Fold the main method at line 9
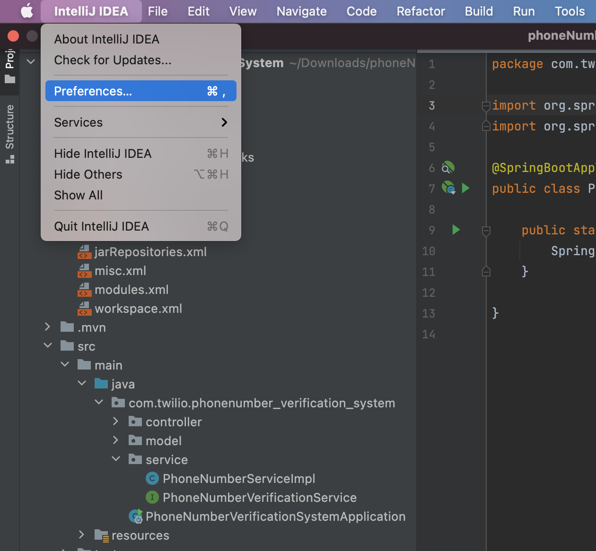596x551 pixels. pyautogui.click(x=486, y=231)
